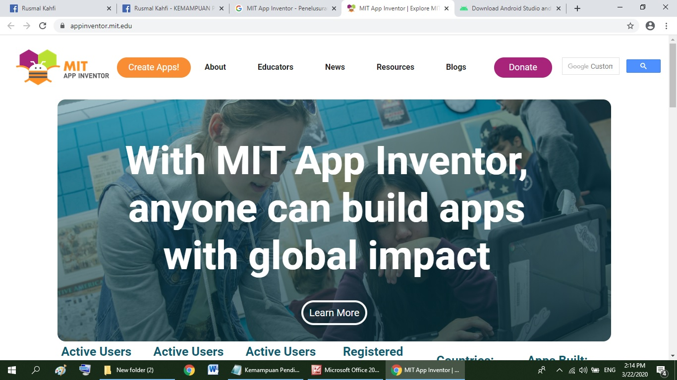
Task: Click the first Active Users heading
Action: point(96,352)
